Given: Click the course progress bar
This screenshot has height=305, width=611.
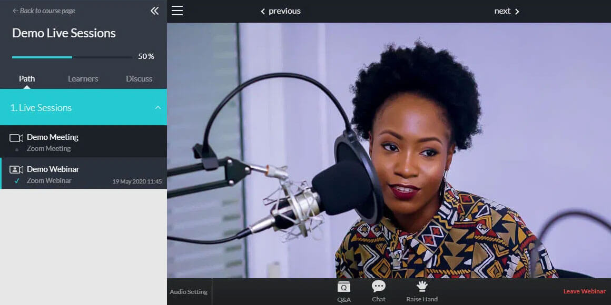Looking at the screenshot, I should pos(72,57).
